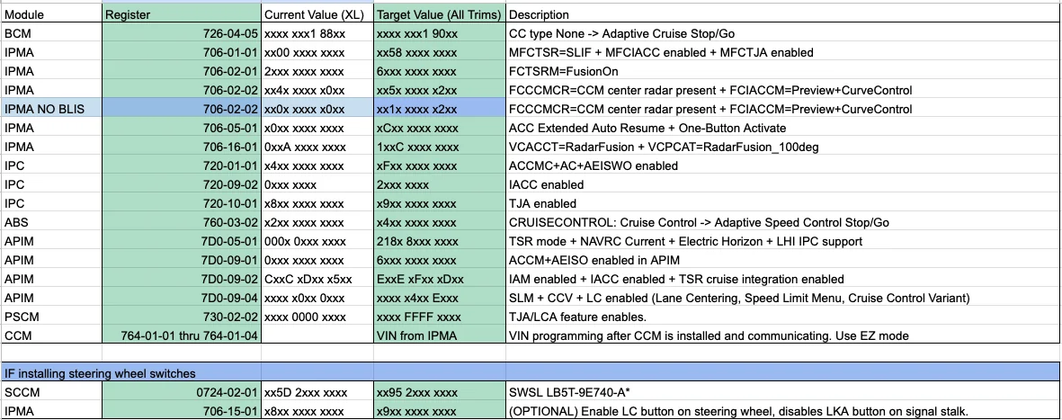Click register cell 7D0-05-01
The width and height of the screenshot is (1062, 420).
tap(182, 242)
